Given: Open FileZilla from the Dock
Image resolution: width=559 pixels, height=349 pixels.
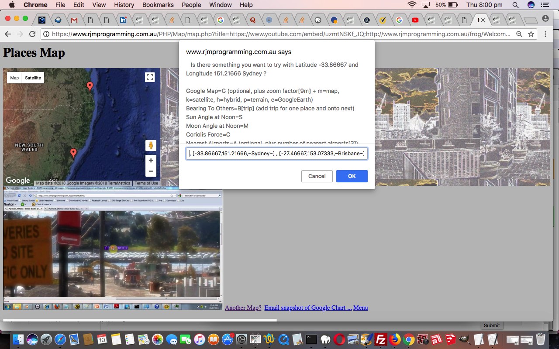Looking at the screenshot, I should 381,339.
